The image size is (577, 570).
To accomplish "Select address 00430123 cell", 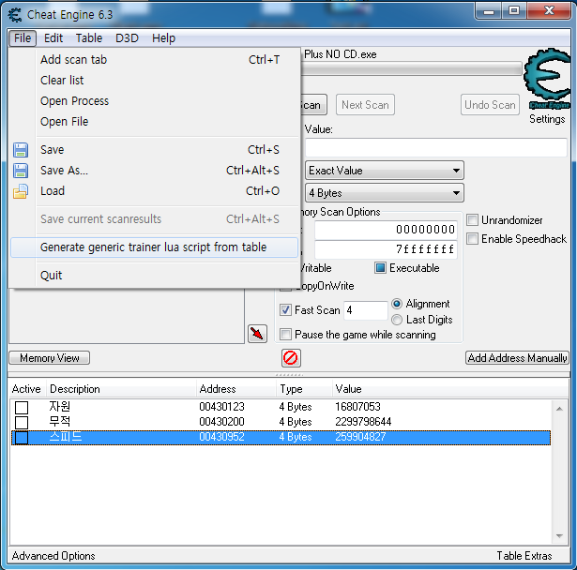I will (221, 407).
